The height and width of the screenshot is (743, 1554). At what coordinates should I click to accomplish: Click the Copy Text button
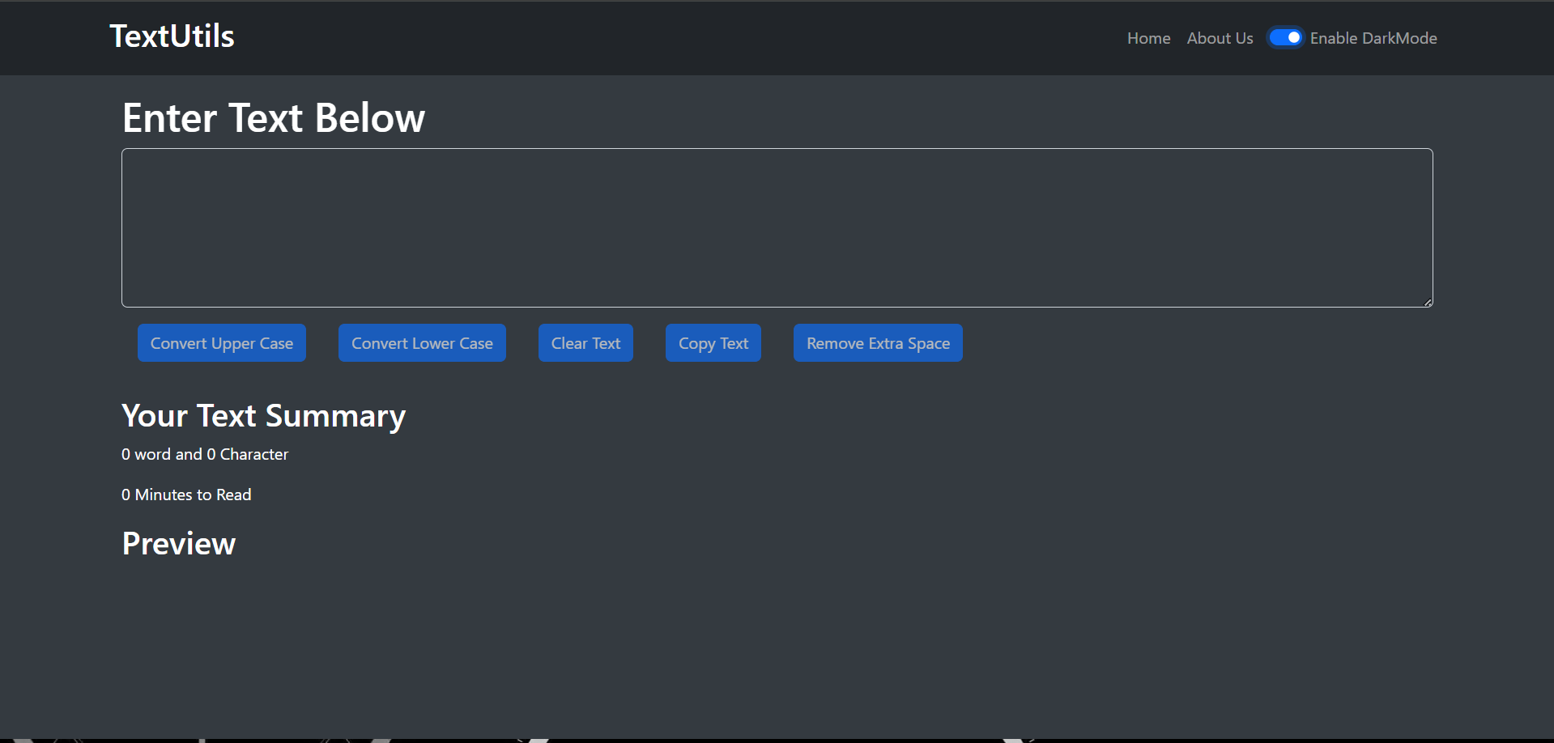[713, 343]
